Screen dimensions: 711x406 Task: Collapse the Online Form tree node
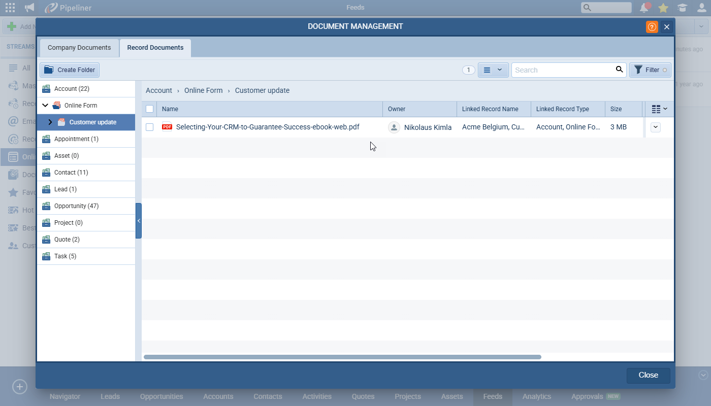45,106
